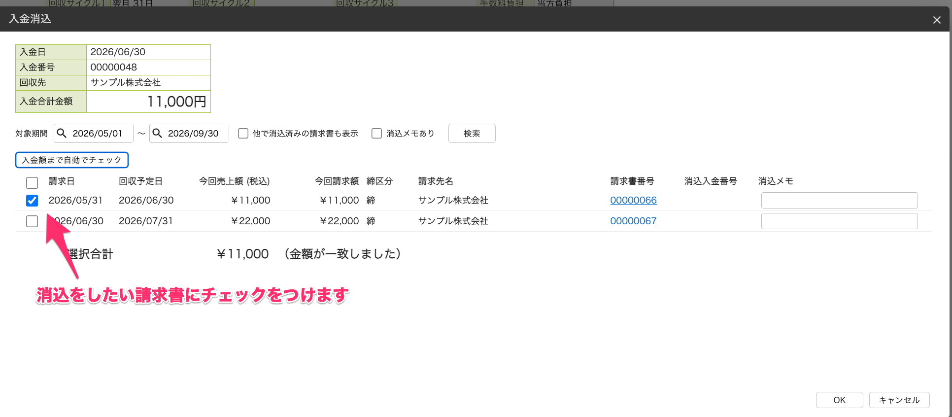Click the 対象期間 label
This screenshot has width=952, height=417.
(31, 134)
